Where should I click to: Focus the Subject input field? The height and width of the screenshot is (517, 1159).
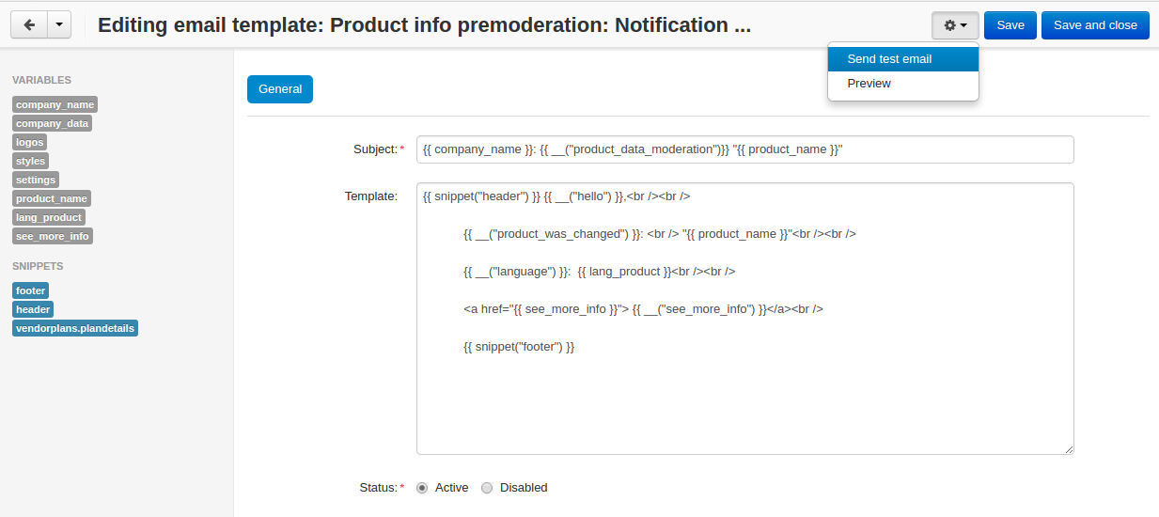tap(744, 149)
